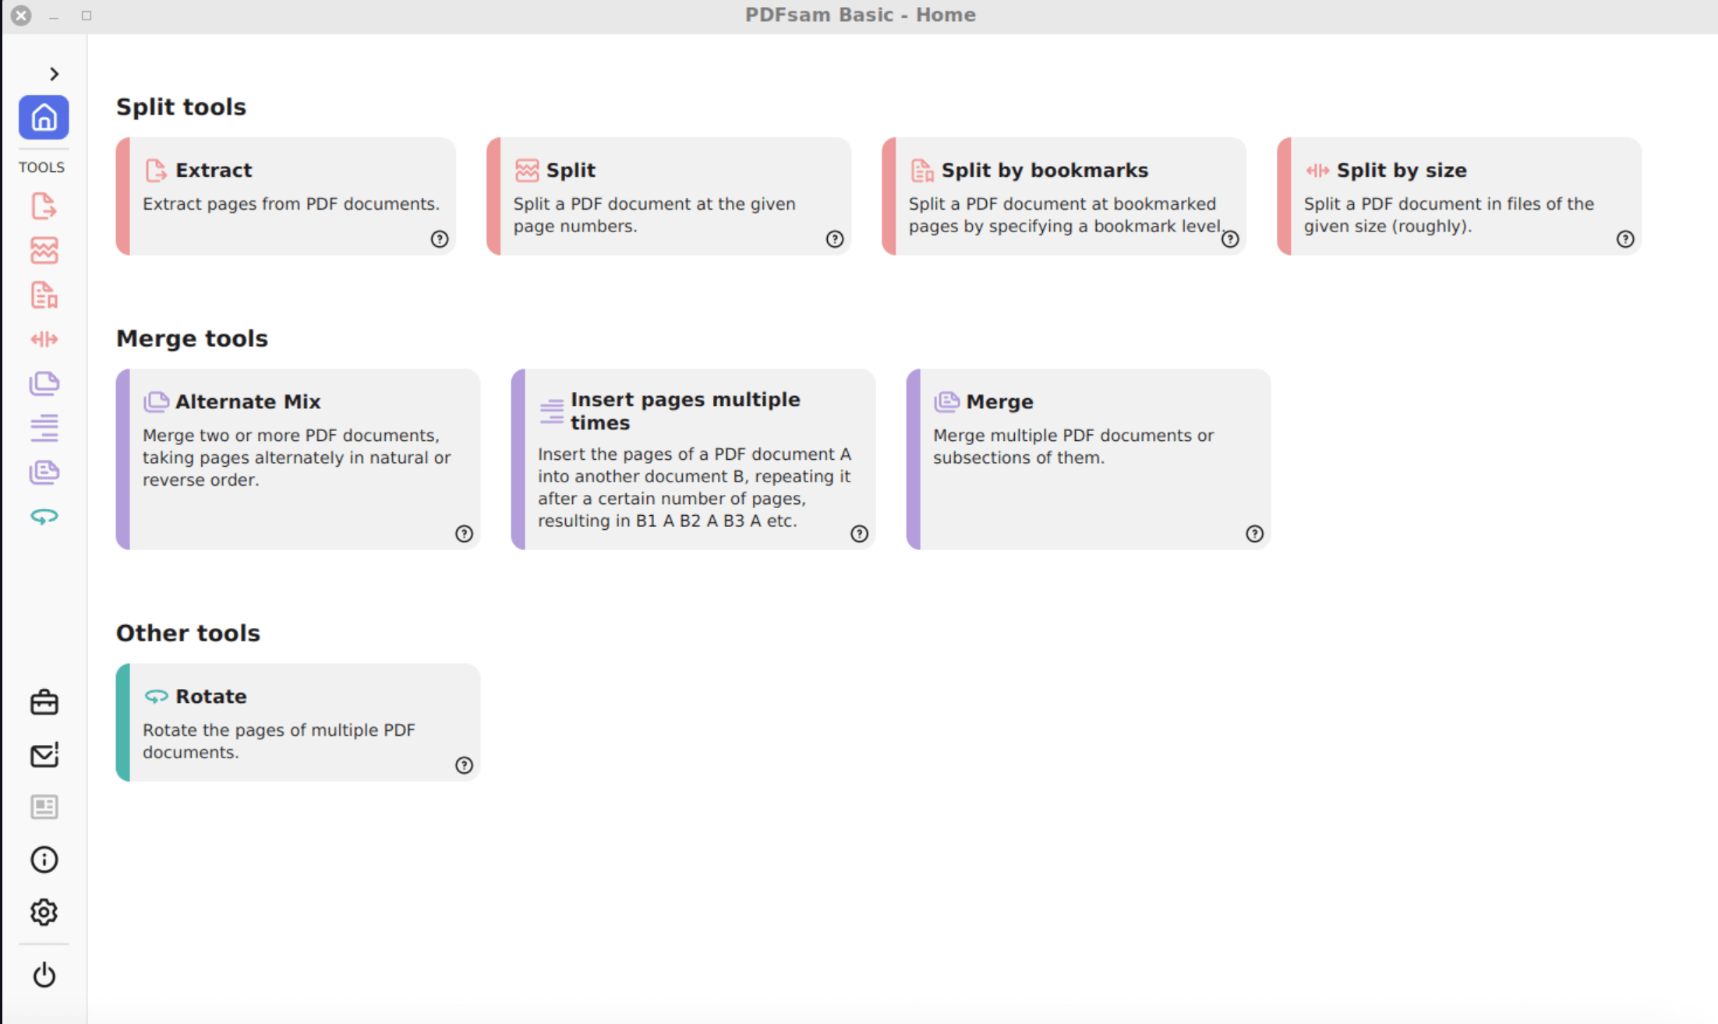Open the Workspace briefcase icon
1718x1024 pixels.
pos(44,702)
